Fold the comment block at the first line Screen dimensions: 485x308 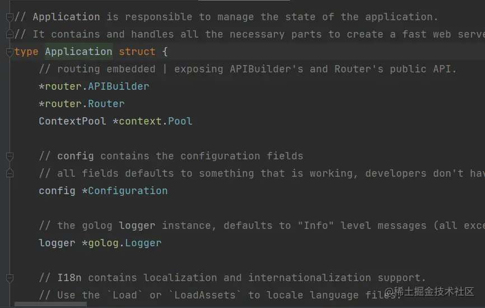click(9, 17)
